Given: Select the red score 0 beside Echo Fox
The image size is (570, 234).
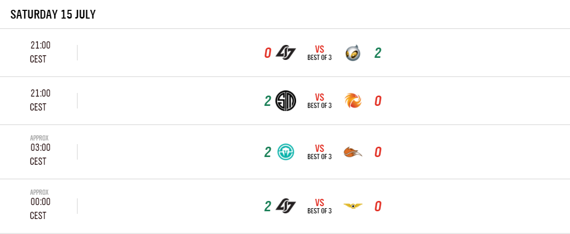Looking at the screenshot, I should pos(378,152).
